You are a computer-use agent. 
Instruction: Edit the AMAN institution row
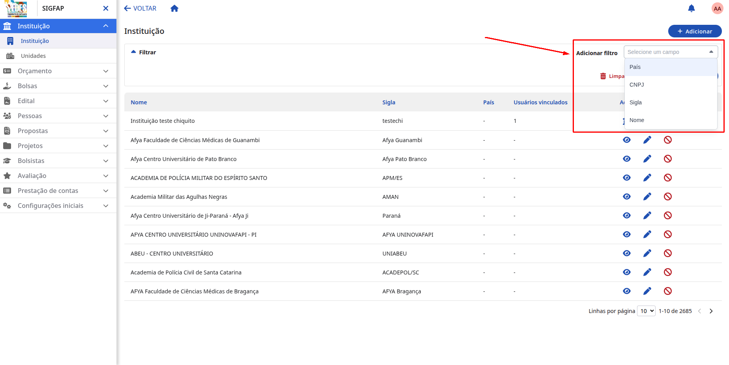pos(647,196)
